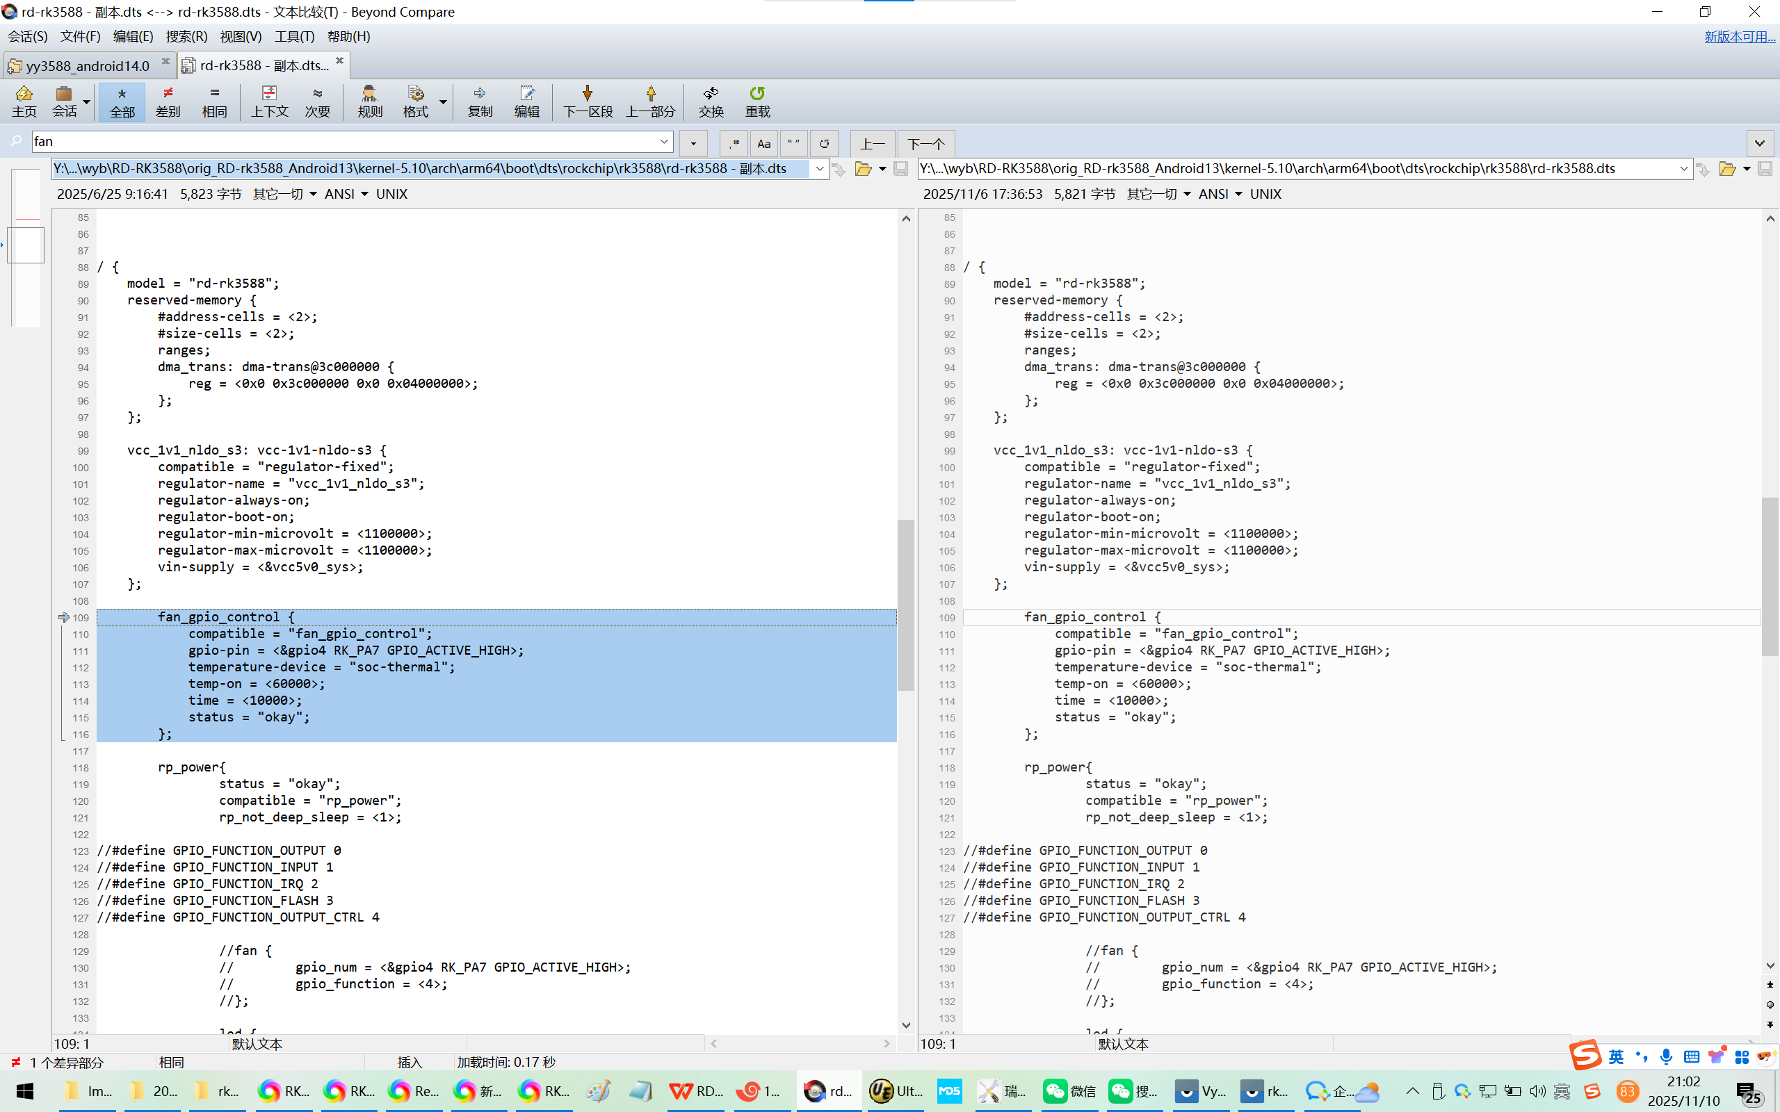Toggle match case Aa search option

(x=763, y=143)
